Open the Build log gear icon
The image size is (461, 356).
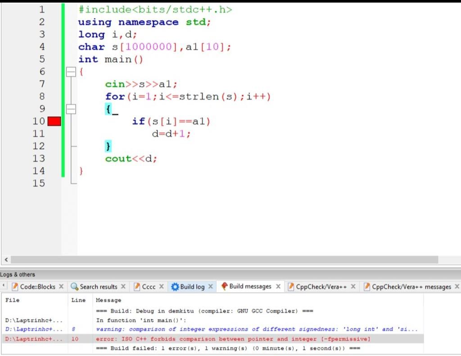pos(175,286)
